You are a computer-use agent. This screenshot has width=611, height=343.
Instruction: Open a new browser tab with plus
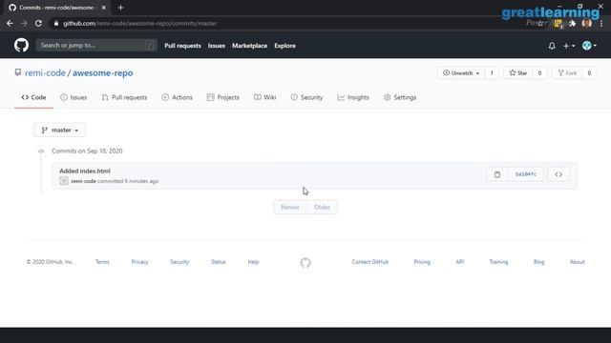pos(121,8)
